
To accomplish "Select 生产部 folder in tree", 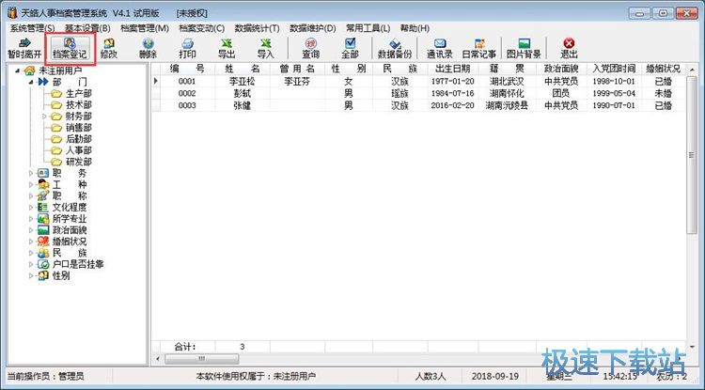I will (x=73, y=93).
